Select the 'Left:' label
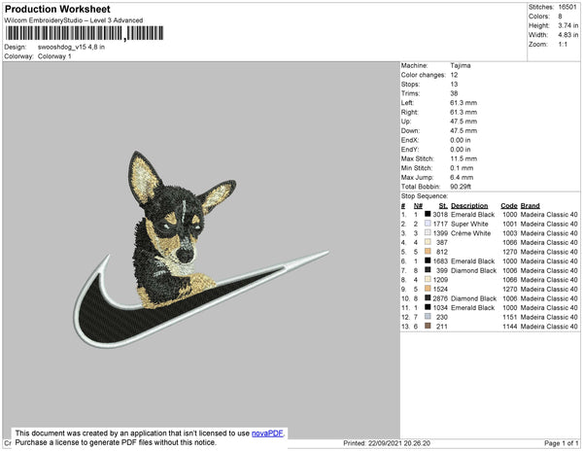The height and width of the screenshot is (451, 583). pos(407,103)
